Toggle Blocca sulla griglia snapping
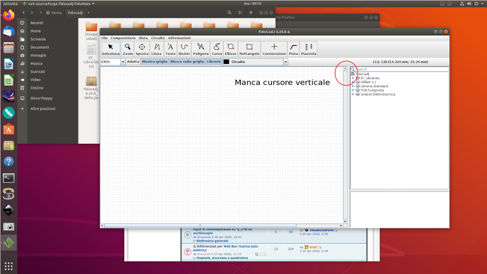Viewport: 487px width, 274px height. point(187,61)
